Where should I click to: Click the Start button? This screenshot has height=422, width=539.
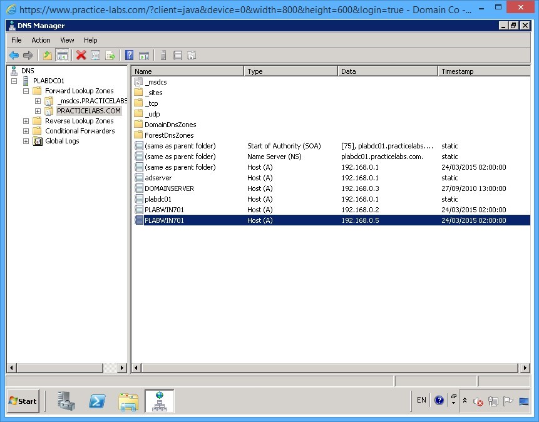[22, 401]
